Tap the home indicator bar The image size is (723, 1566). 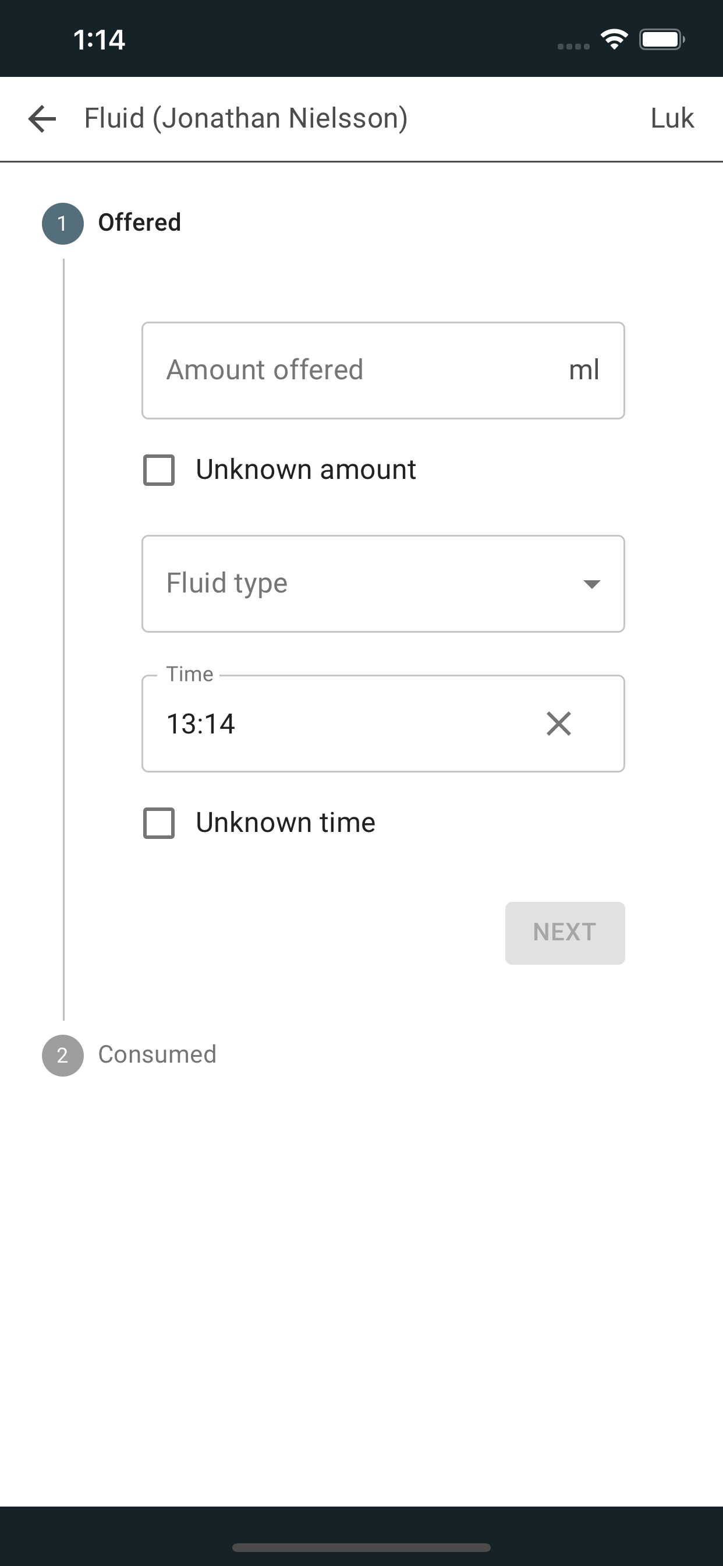pos(361,1547)
